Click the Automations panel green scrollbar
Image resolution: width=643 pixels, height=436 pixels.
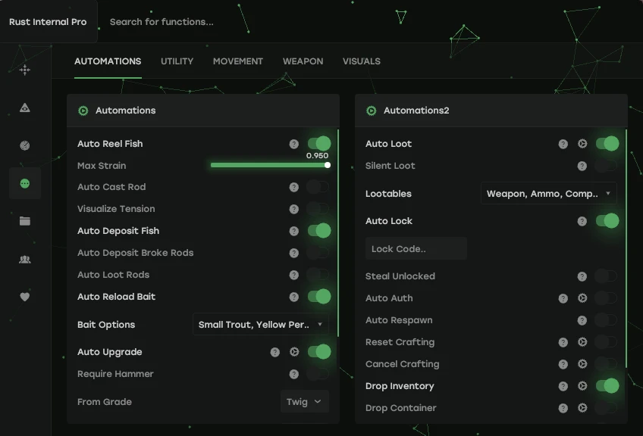tap(338, 233)
